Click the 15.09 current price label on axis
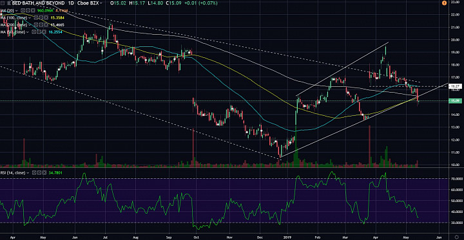Image resolution: width=464 pixels, height=240 pixels. pyautogui.click(x=454, y=101)
